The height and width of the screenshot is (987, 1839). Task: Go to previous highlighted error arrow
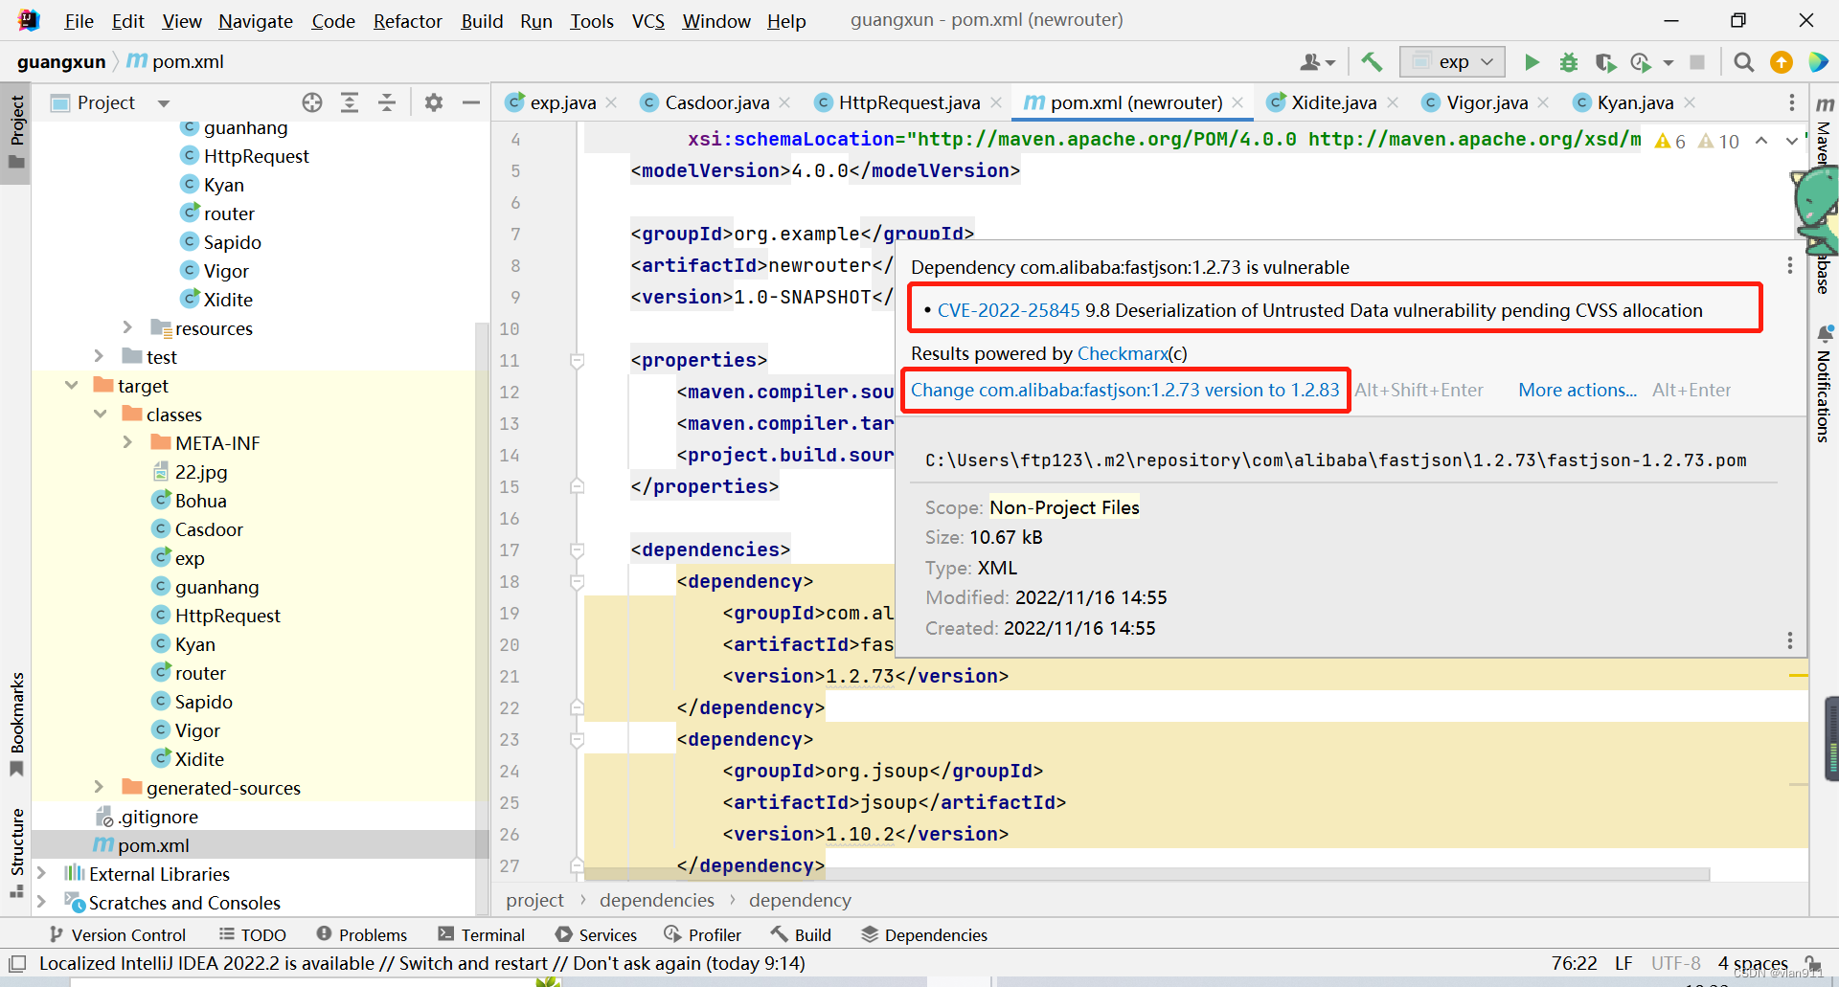pyautogui.click(x=1760, y=141)
